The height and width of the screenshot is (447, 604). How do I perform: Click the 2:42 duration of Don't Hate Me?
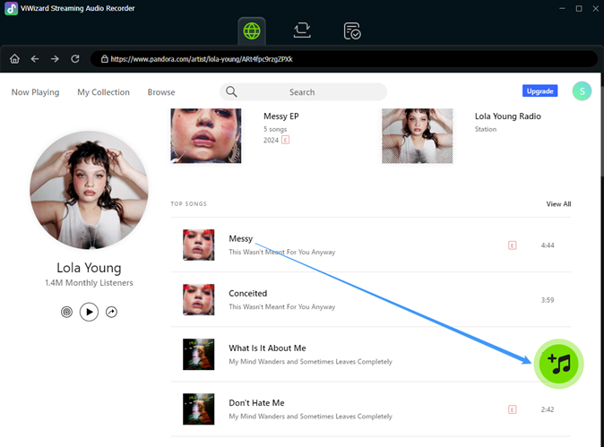coord(548,409)
